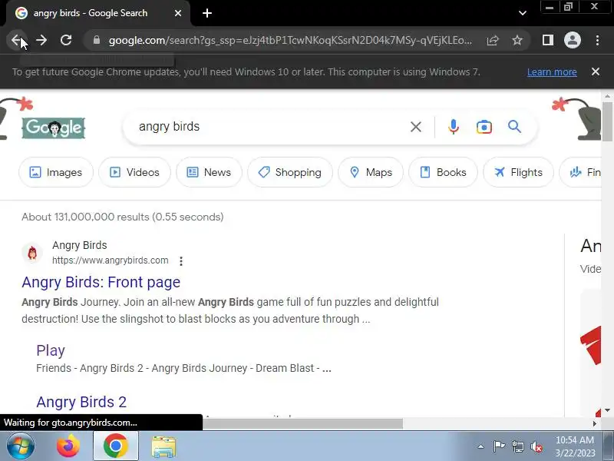The width and height of the screenshot is (614, 461).
Task: Go back using the browser back arrow
Action: click(x=16, y=40)
